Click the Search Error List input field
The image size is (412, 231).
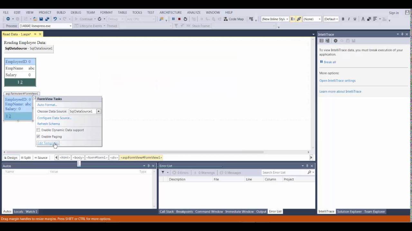tap(284, 173)
